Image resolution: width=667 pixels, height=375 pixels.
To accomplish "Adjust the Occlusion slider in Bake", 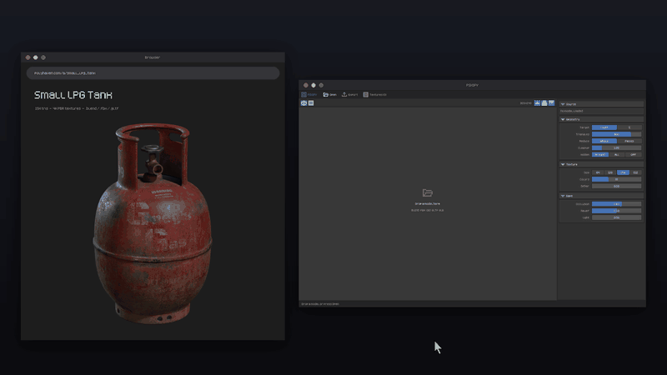I will click(617, 204).
